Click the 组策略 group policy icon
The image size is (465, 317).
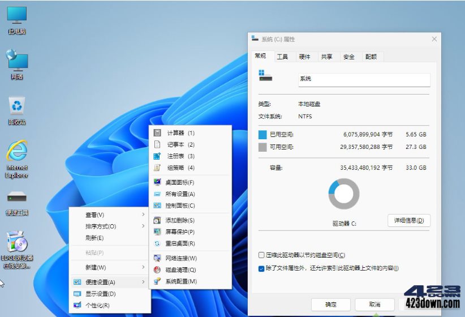click(x=157, y=168)
